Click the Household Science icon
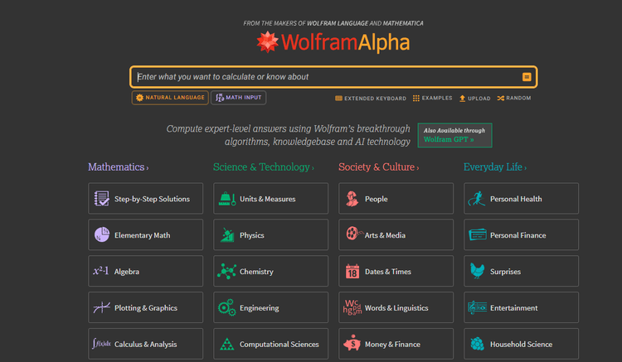This screenshot has height=362, width=622. point(477,344)
